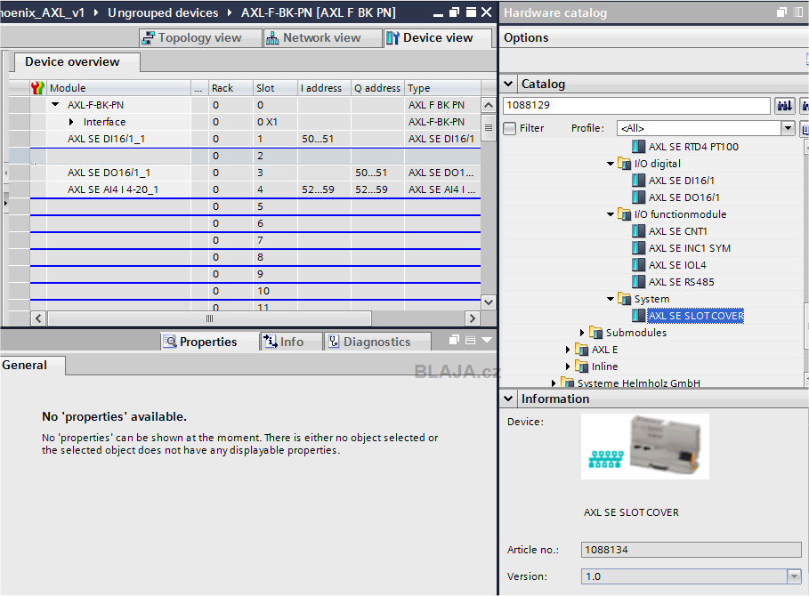Image resolution: width=809 pixels, height=596 pixels.
Task: Expand the Submodules folder
Action: pyautogui.click(x=582, y=333)
